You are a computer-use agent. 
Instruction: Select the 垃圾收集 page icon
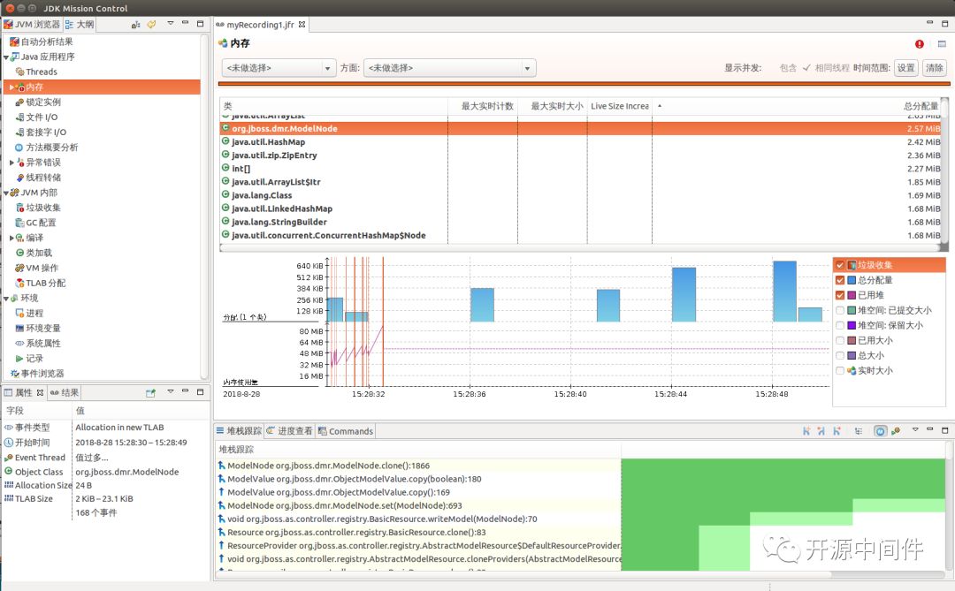coord(20,208)
